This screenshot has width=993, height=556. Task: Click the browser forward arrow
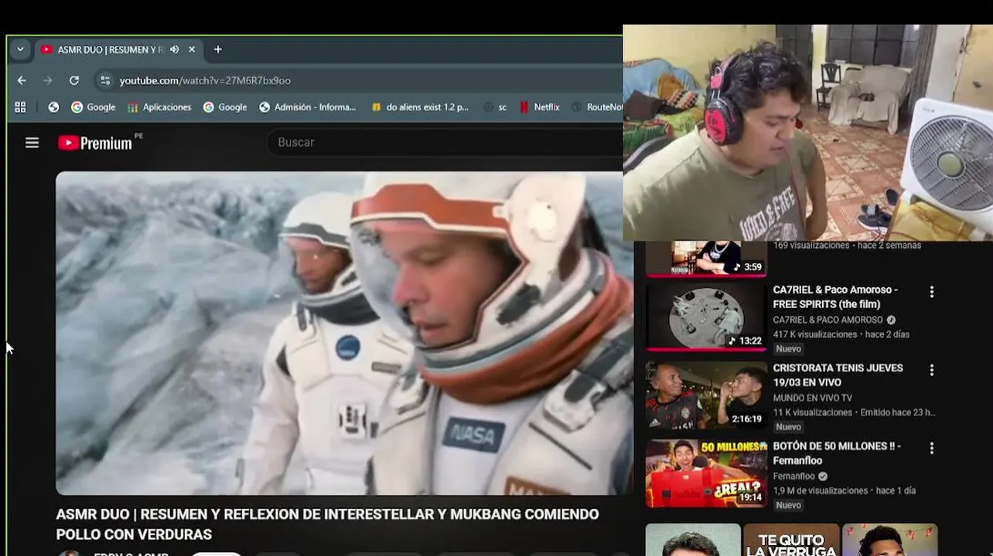pos(48,80)
